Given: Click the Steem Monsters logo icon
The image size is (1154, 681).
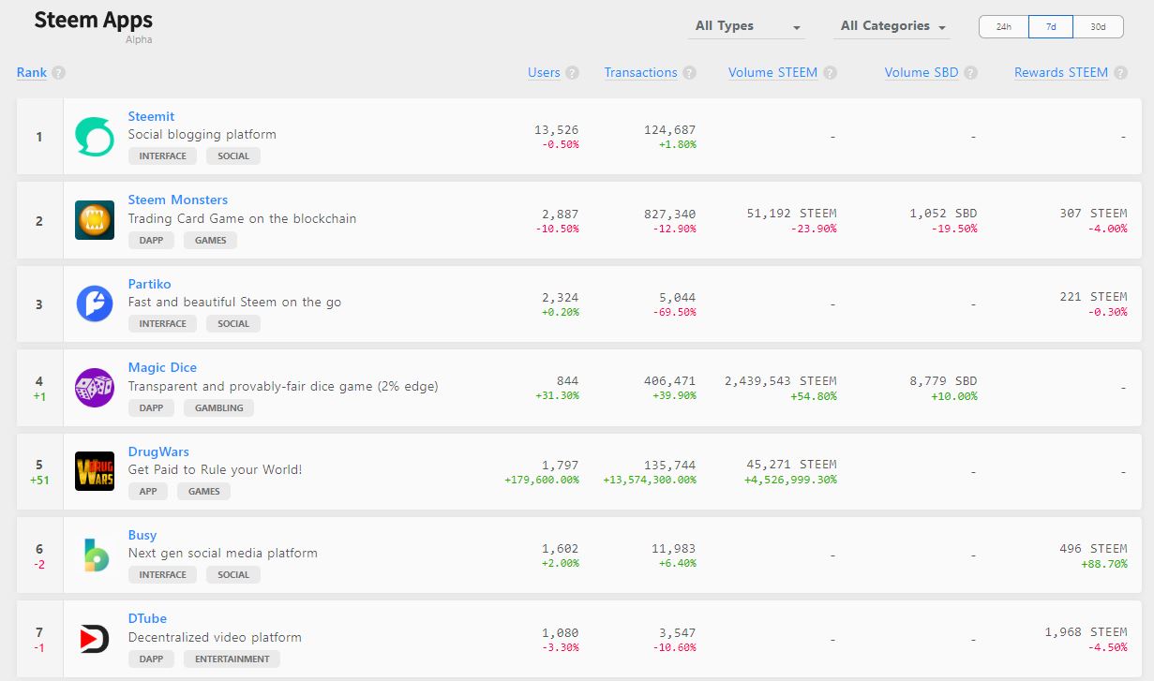Looking at the screenshot, I should pyautogui.click(x=94, y=220).
